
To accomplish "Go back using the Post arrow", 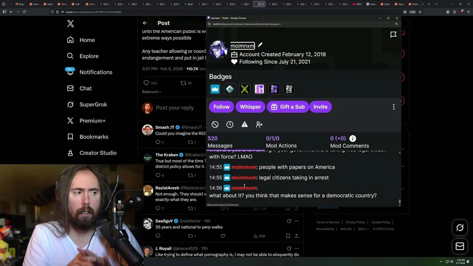I will [x=145, y=23].
